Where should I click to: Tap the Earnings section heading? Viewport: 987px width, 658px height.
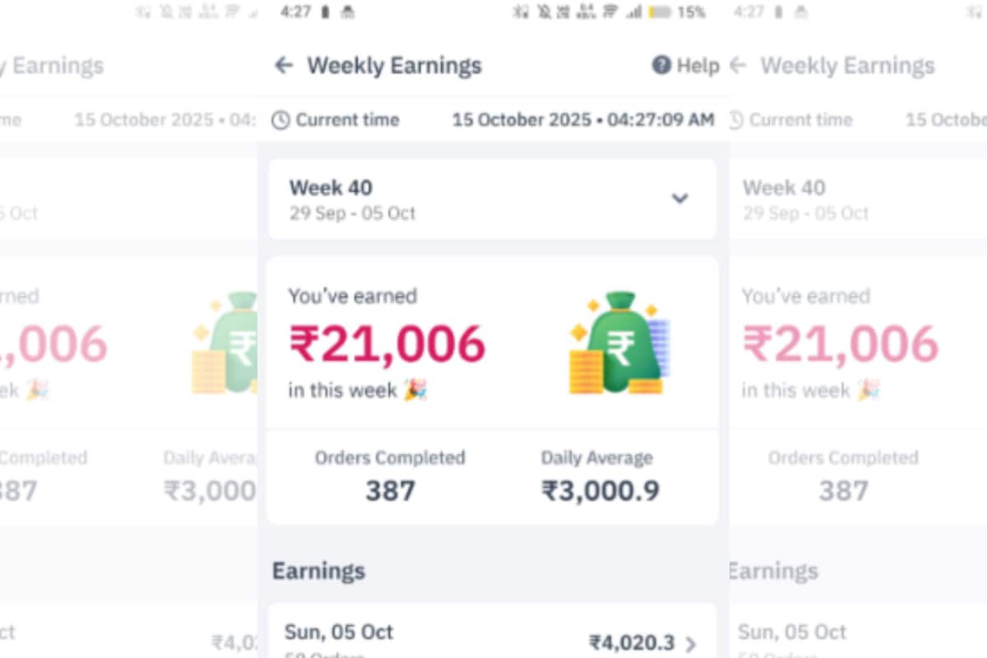pos(318,571)
